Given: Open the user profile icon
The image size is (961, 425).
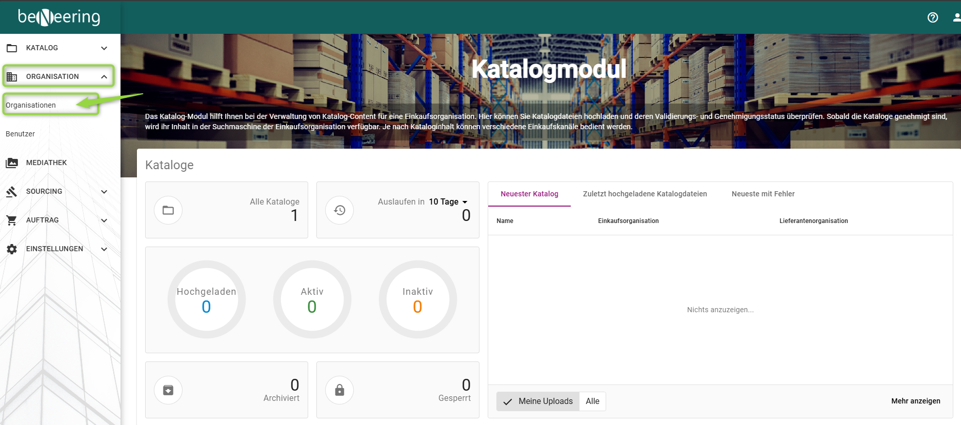Looking at the screenshot, I should pyautogui.click(x=956, y=17).
